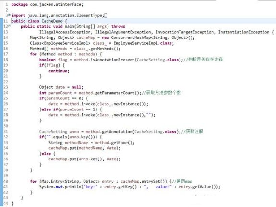This screenshot has height=207, width=276.
Task: Click 'IllegalAccessException' in the throws list
Action: [x=65, y=32]
